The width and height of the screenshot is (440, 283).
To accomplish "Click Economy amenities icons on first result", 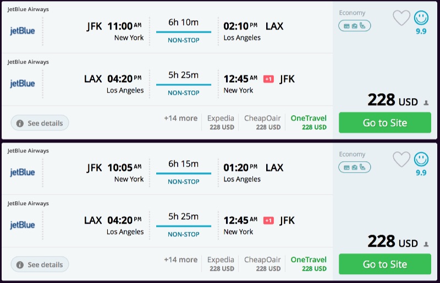I will click(354, 26).
